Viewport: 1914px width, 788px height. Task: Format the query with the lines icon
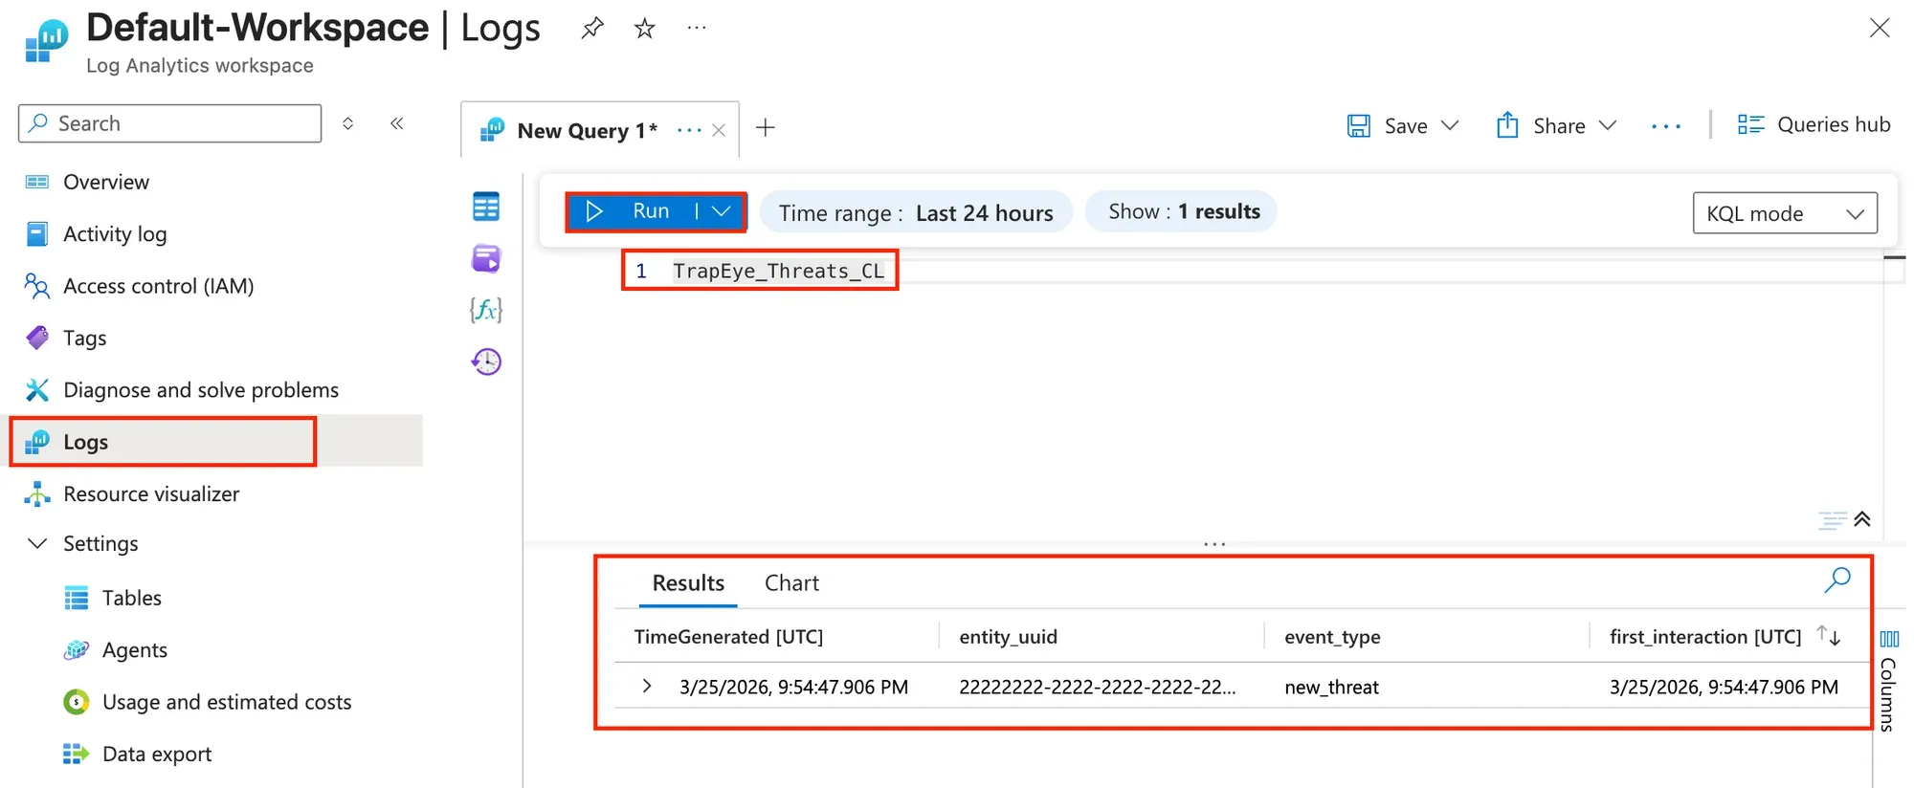tap(1832, 519)
